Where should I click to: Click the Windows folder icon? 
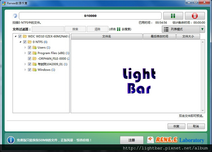pyautogui.click(x=34, y=70)
